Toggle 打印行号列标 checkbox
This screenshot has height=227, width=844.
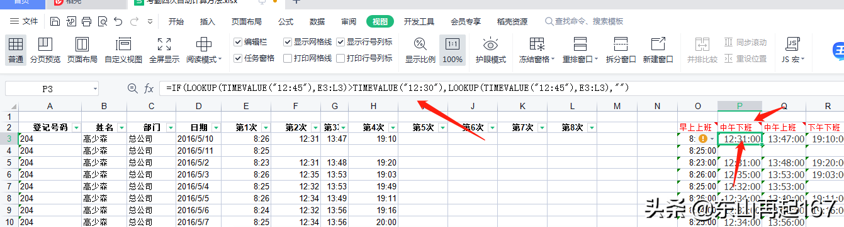(340, 58)
